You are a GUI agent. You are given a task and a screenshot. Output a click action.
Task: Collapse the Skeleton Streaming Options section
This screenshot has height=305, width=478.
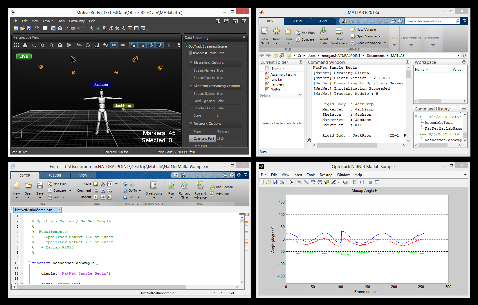click(x=191, y=86)
